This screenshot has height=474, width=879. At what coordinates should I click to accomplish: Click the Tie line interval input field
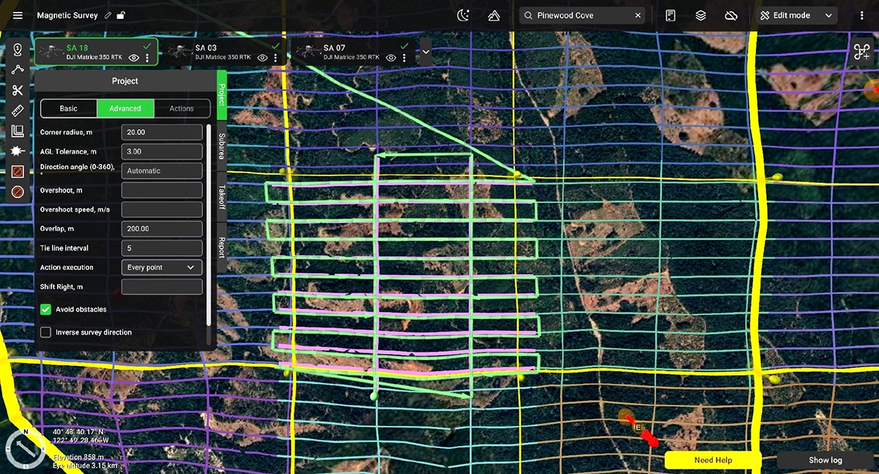tap(161, 248)
